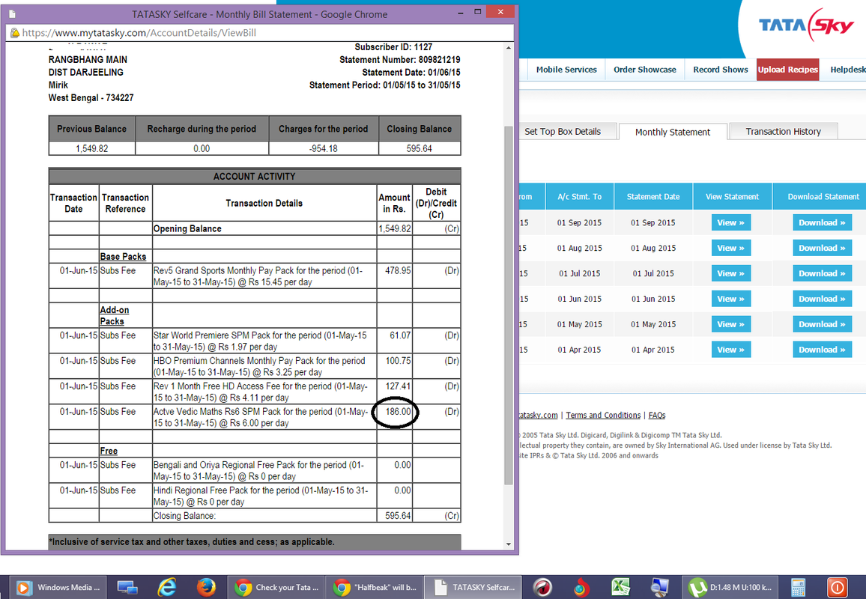866x599 pixels.
Task: Click Statement Number 809821219 text
Action: [x=400, y=60]
